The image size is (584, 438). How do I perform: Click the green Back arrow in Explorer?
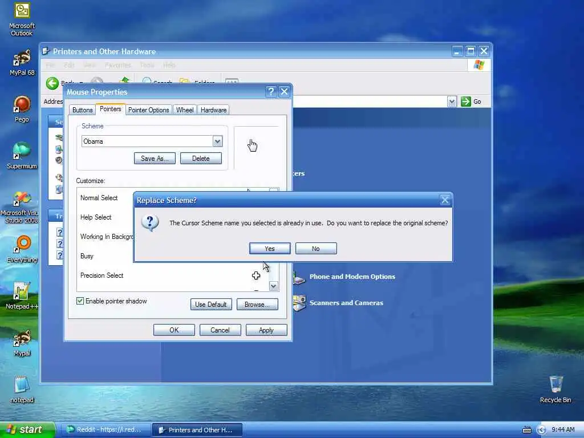click(52, 83)
